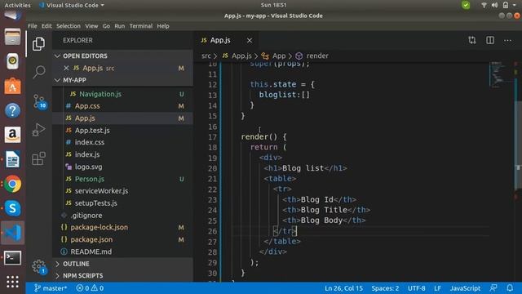The width and height of the screenshot is (522, 294).
Task: Open LibreOffice Writer from the dock
Action: coord(13,159)
